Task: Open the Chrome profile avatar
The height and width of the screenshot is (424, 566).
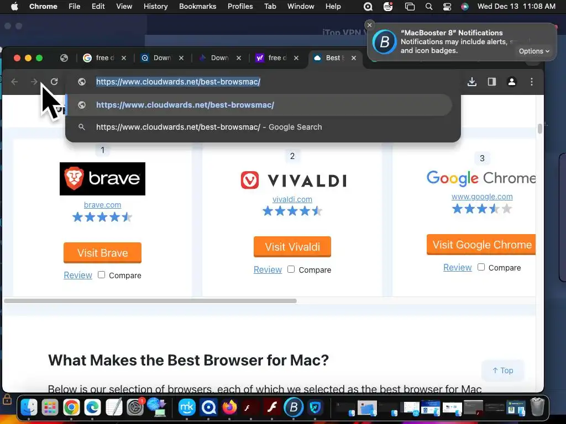Action: click(511, 82)
